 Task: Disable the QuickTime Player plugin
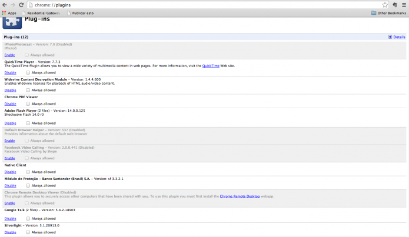coord(10,72)
